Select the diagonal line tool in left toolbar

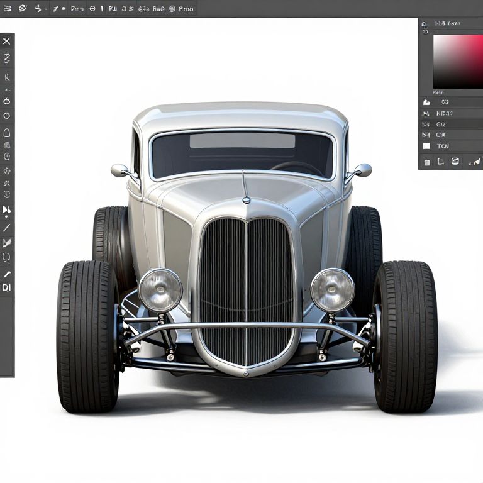pyautogui.click(x=7, y=228)
